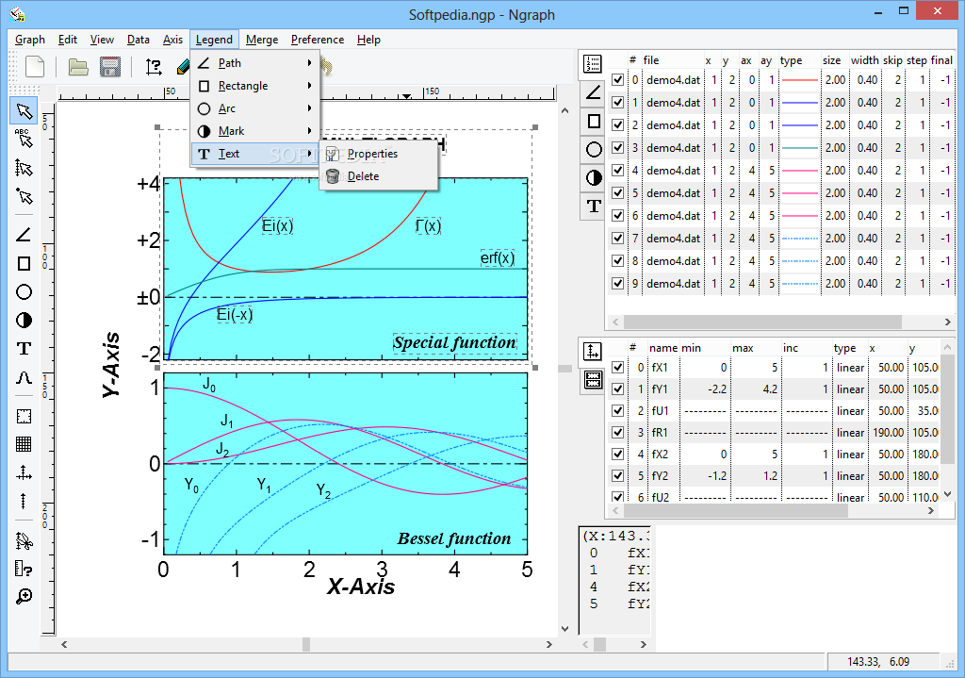Select the data point pointer tool

(24, 196)
